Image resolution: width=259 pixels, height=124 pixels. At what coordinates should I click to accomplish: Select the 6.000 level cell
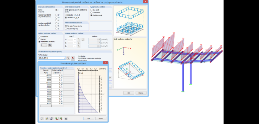(x=46, y=104)
